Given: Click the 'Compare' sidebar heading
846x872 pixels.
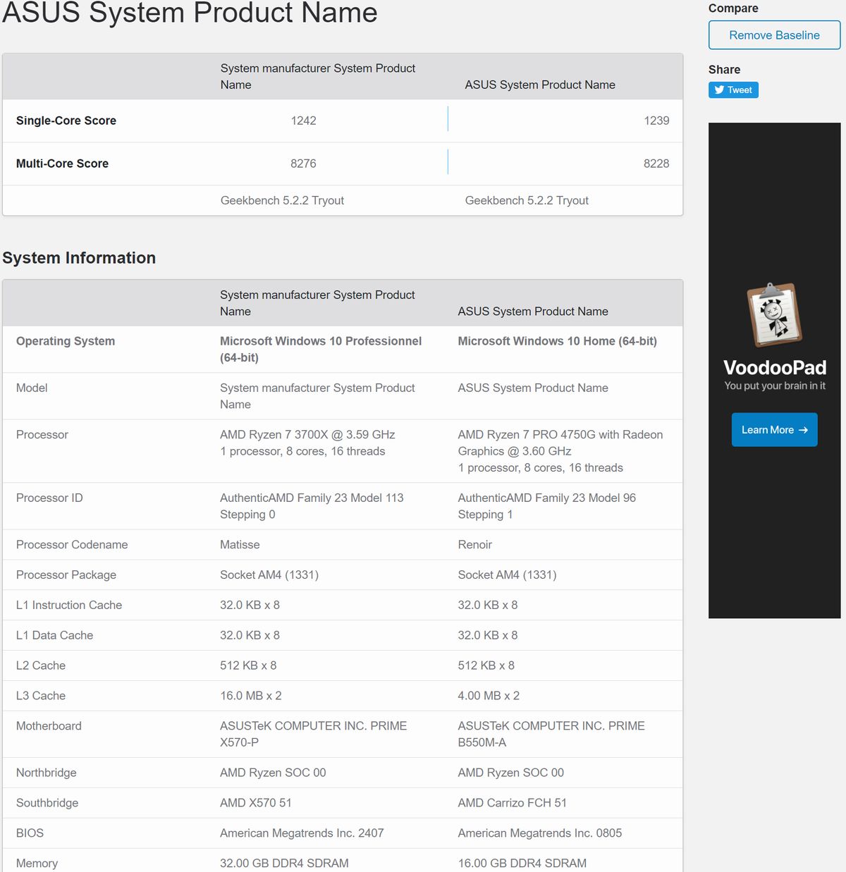Looking at the screenshot, I should click(x=733, y=8).
